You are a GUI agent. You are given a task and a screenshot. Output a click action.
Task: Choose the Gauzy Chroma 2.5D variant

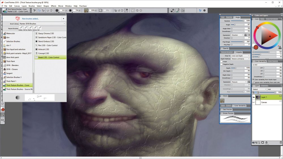pyautogui.click(x=50, y=33)
